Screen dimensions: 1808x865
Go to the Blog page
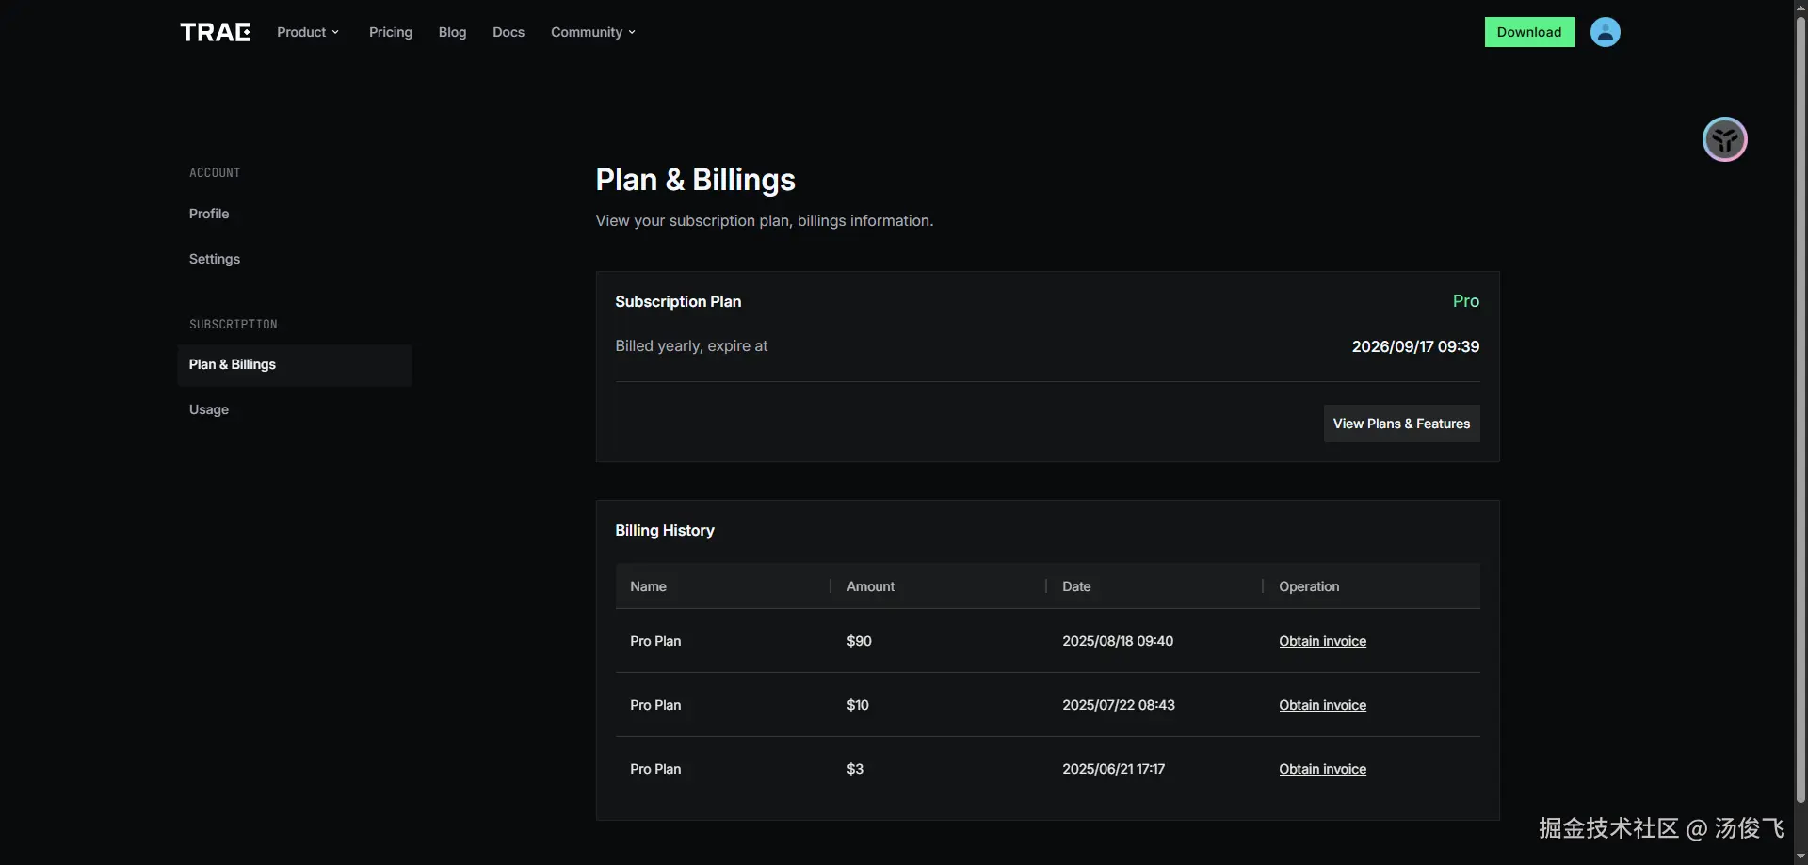click(x=452, y=32)
